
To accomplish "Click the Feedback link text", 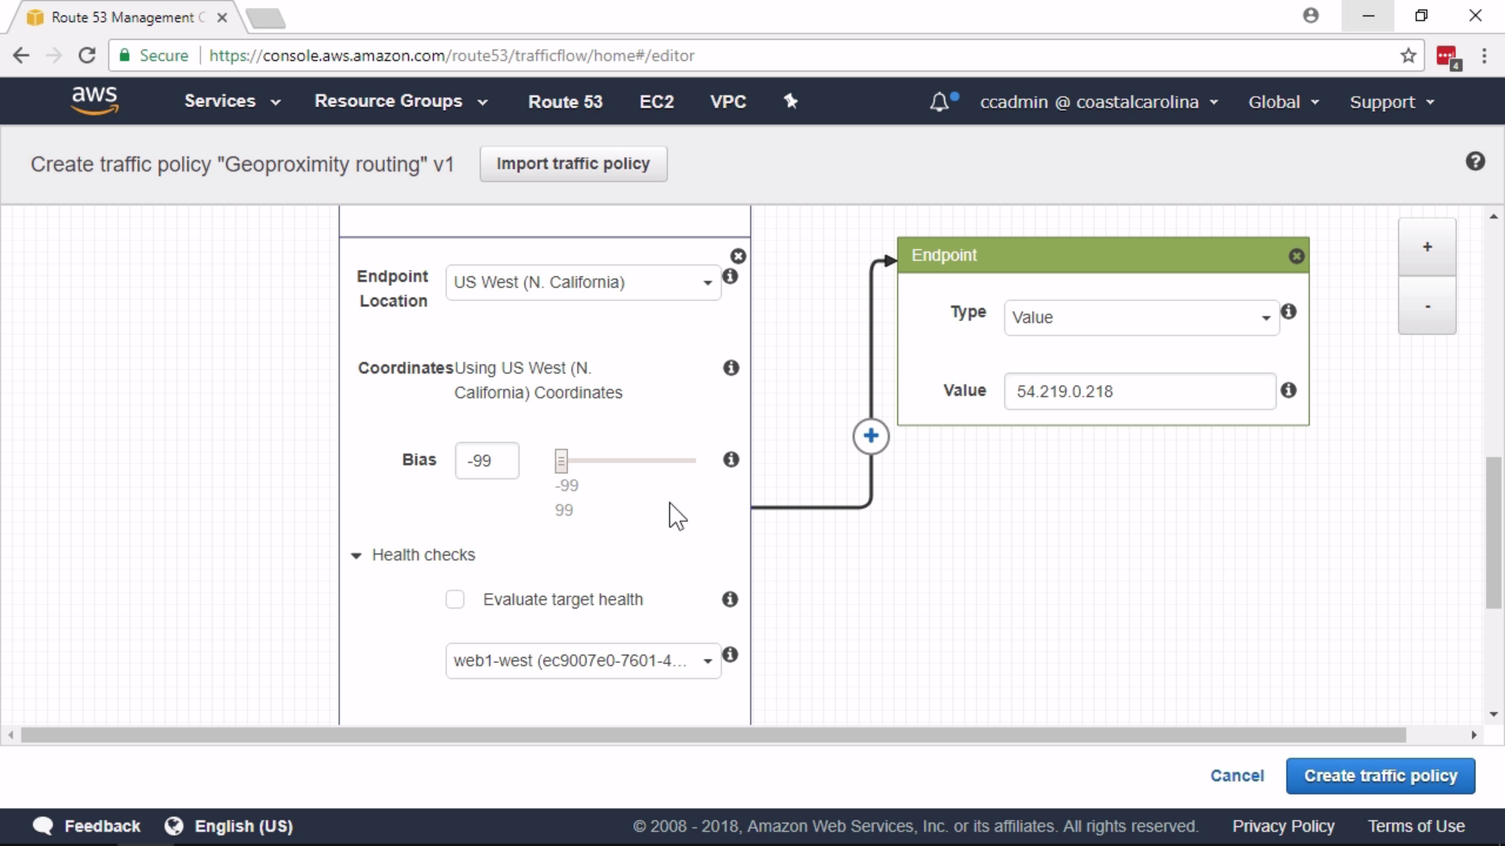I will [102, 826].
